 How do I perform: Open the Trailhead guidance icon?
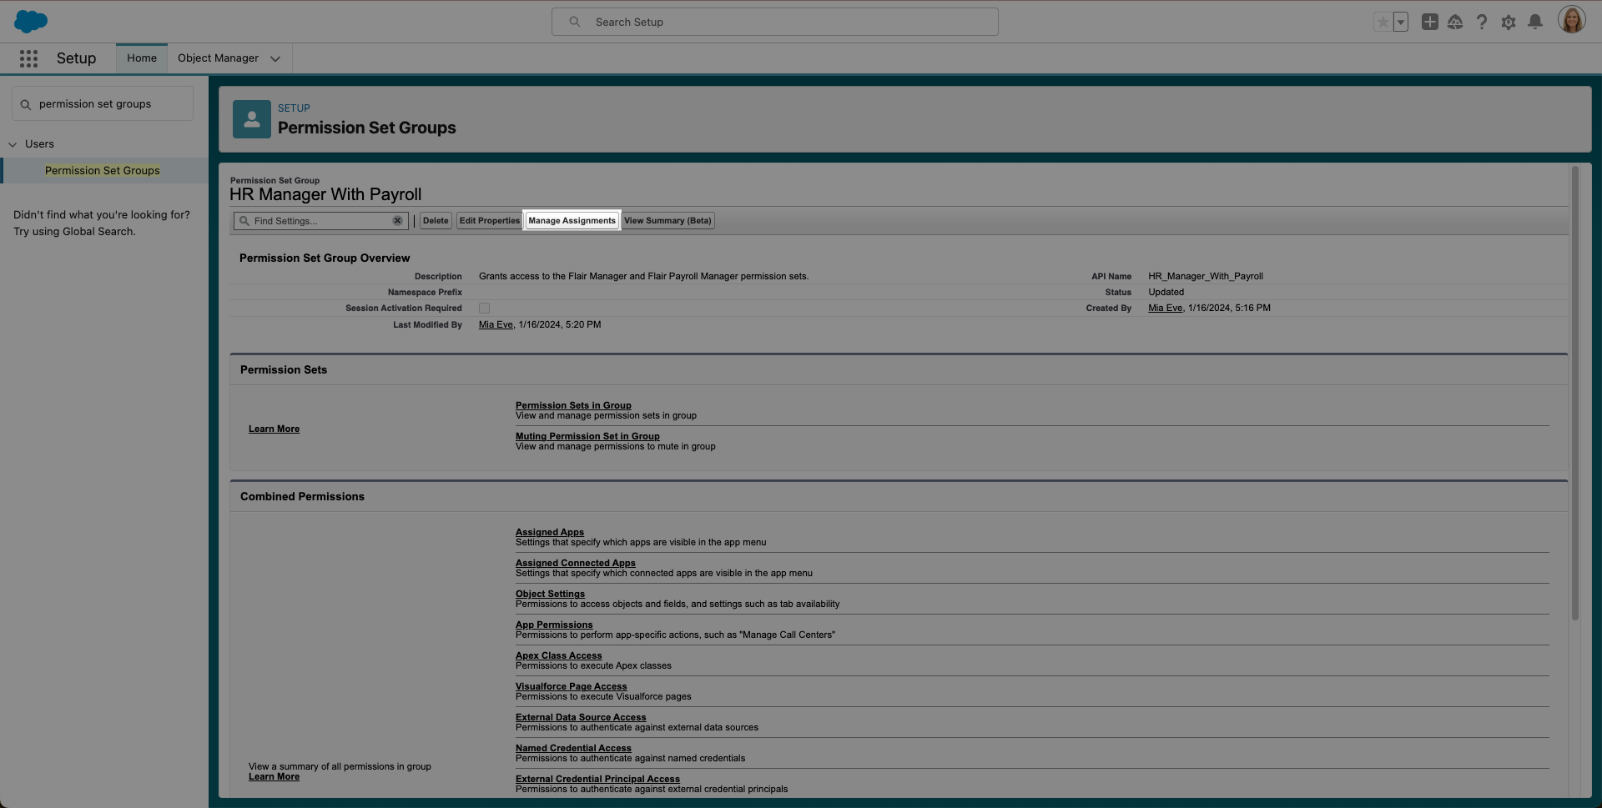[x=1454, y=23]
